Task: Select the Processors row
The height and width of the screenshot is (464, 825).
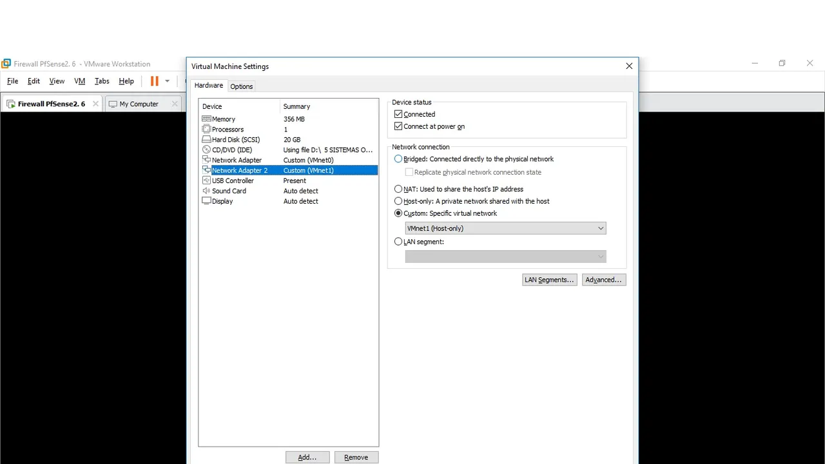Action: [289, 130]
